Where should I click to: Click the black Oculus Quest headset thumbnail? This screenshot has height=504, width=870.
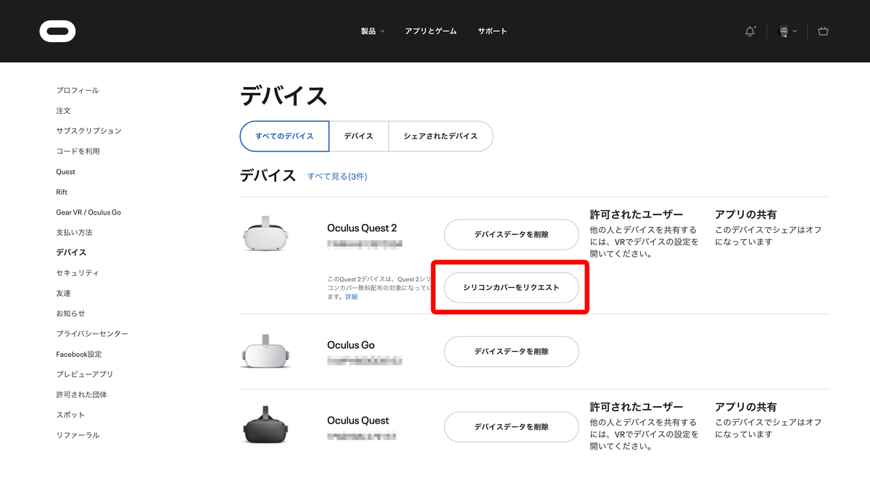pyautogui.click(x=266, y=425)
